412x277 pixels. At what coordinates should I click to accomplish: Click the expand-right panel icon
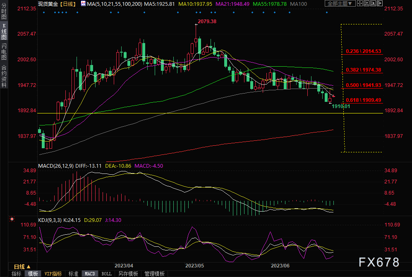point(380,3)
